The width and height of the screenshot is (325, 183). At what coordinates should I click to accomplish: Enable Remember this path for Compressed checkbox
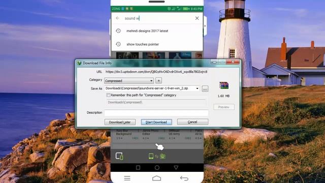pyautogui.click(x=108, y=95)
